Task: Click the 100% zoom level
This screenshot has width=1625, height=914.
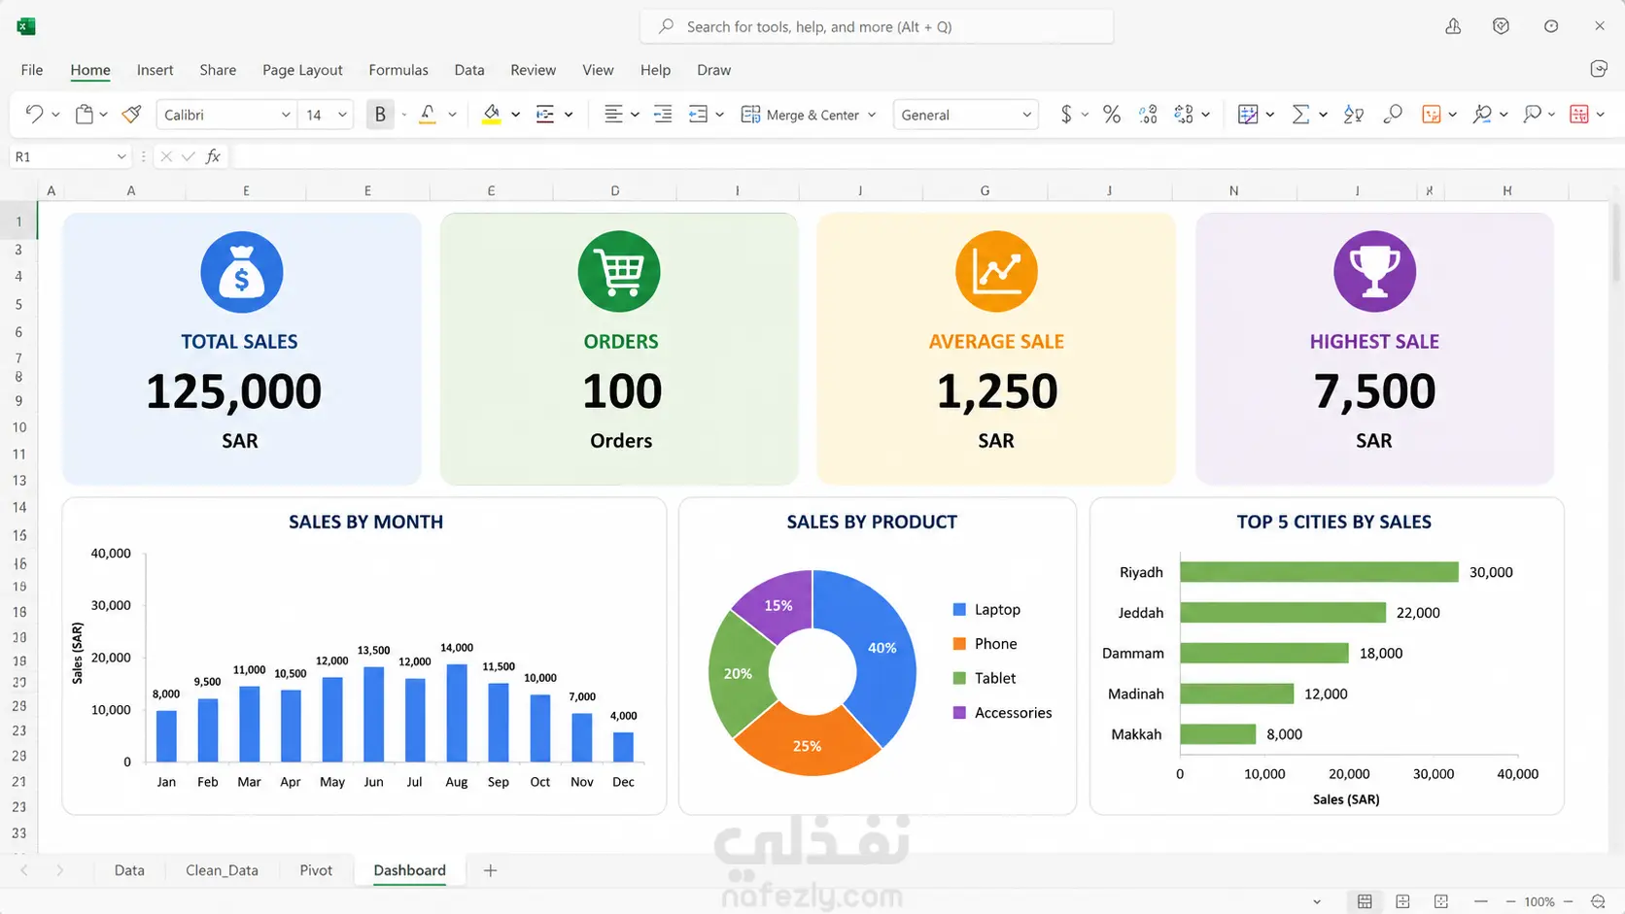Action: [1539, 902]
